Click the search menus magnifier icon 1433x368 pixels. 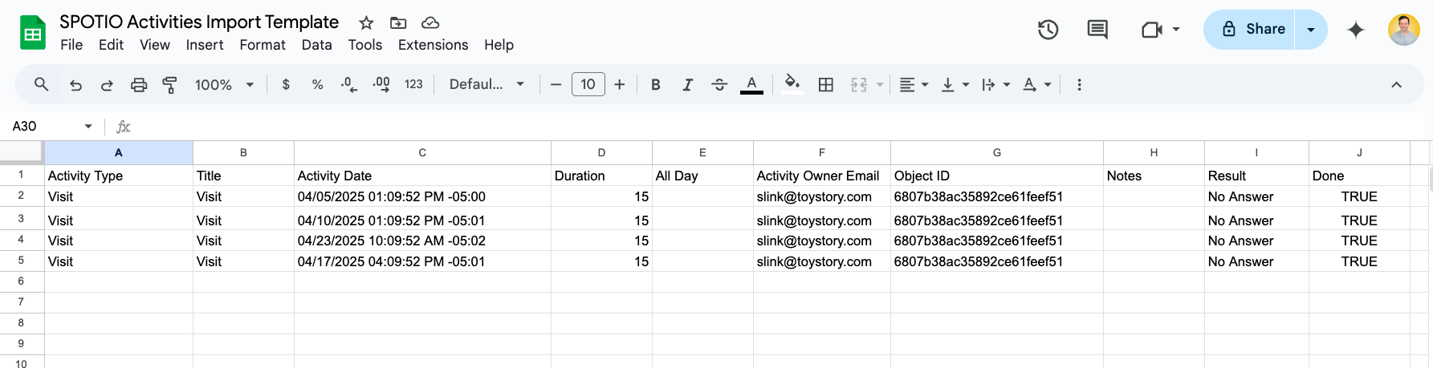pos(42,84)
